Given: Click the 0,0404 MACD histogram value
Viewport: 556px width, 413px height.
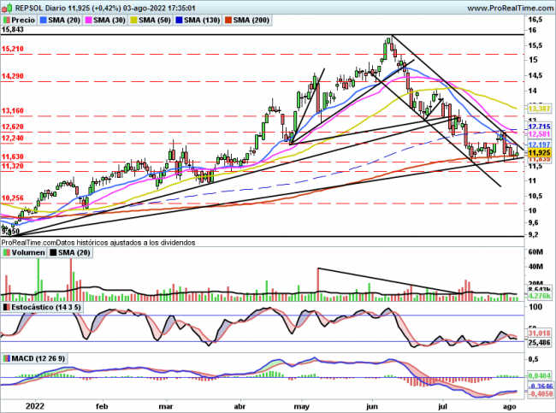Looking at the screenshot, I should point(540,375).
